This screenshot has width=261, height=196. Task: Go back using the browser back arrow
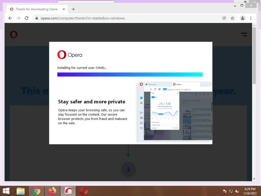point(10,18)
